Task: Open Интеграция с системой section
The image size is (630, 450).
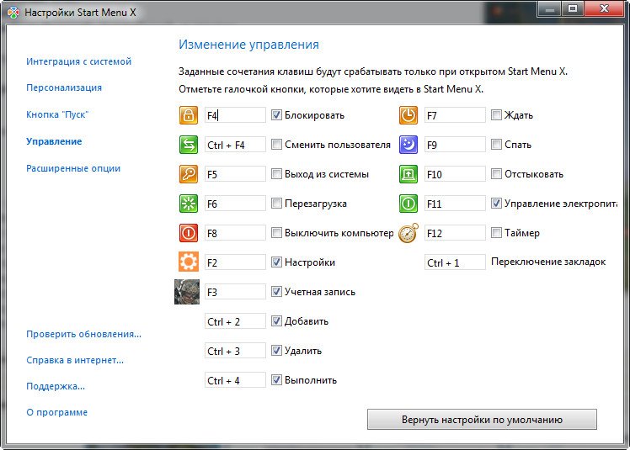Action: [79, 61]
